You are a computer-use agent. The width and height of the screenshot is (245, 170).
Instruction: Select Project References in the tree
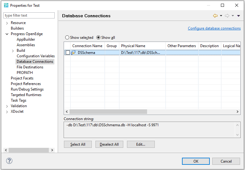tap(26, 84)
